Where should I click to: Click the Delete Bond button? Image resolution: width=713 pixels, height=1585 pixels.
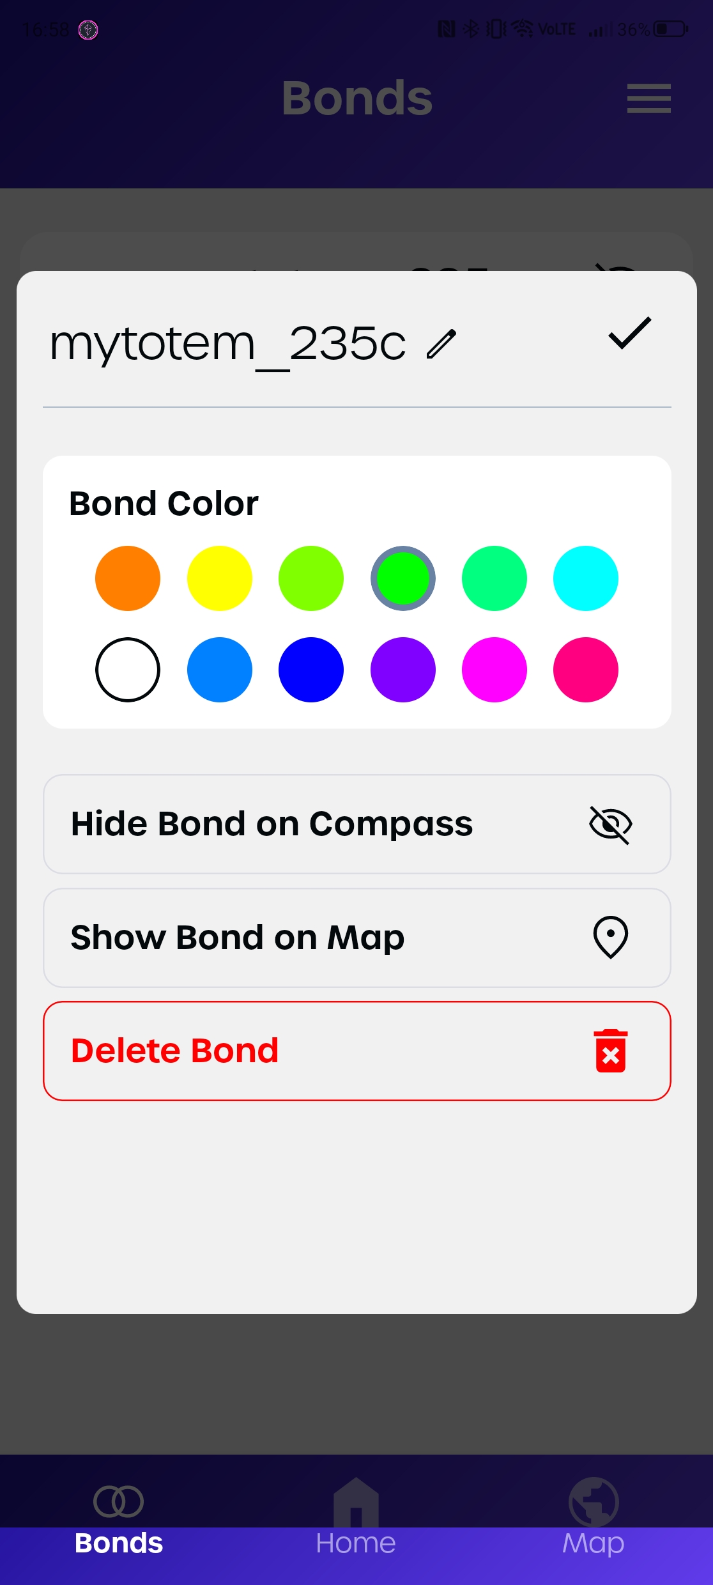pos(356,1051)
